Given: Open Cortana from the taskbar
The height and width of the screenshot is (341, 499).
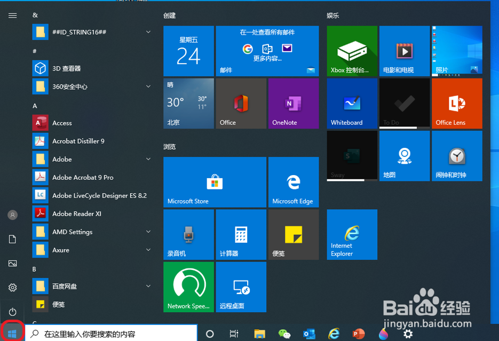Looking at the screenshot, I should [x=210, y=334].
